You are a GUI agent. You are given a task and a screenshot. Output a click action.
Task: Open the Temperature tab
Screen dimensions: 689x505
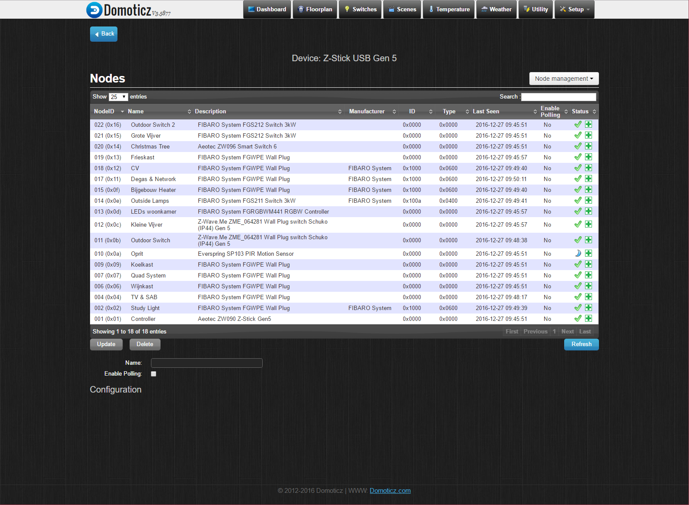click(x=449, y=9)
